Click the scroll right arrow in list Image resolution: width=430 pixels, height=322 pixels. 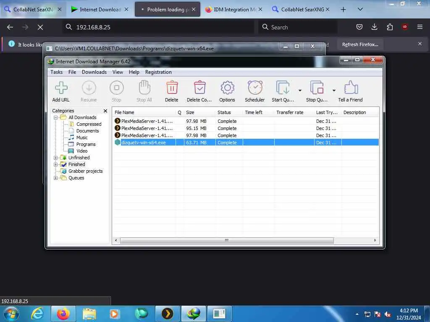[375, 240]
